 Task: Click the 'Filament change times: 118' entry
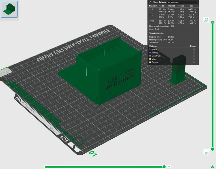coord(161,26)
